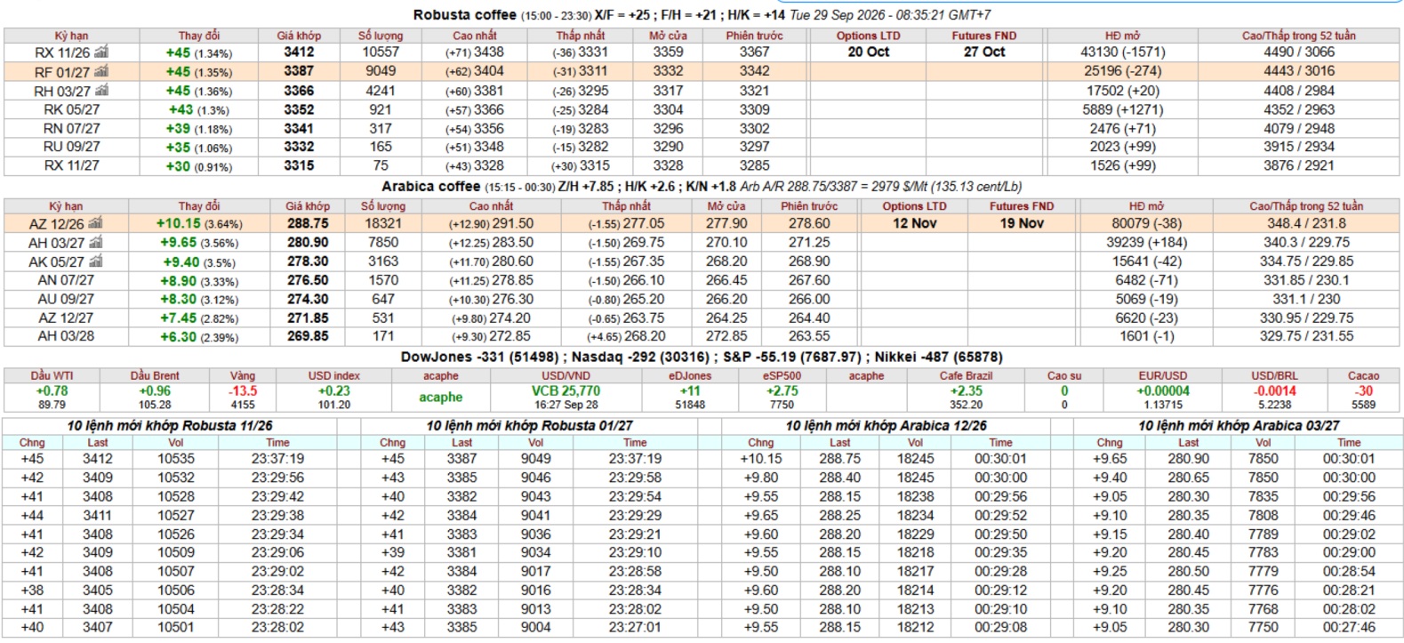
Task: Click Phiên trước value 3367
Action: click(x=754, y=52)
